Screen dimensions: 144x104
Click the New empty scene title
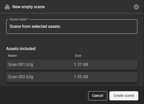click(28, 7)
